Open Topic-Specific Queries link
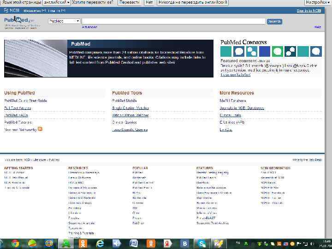This screenshot has height=249, width=332. [x=130, y=130]
